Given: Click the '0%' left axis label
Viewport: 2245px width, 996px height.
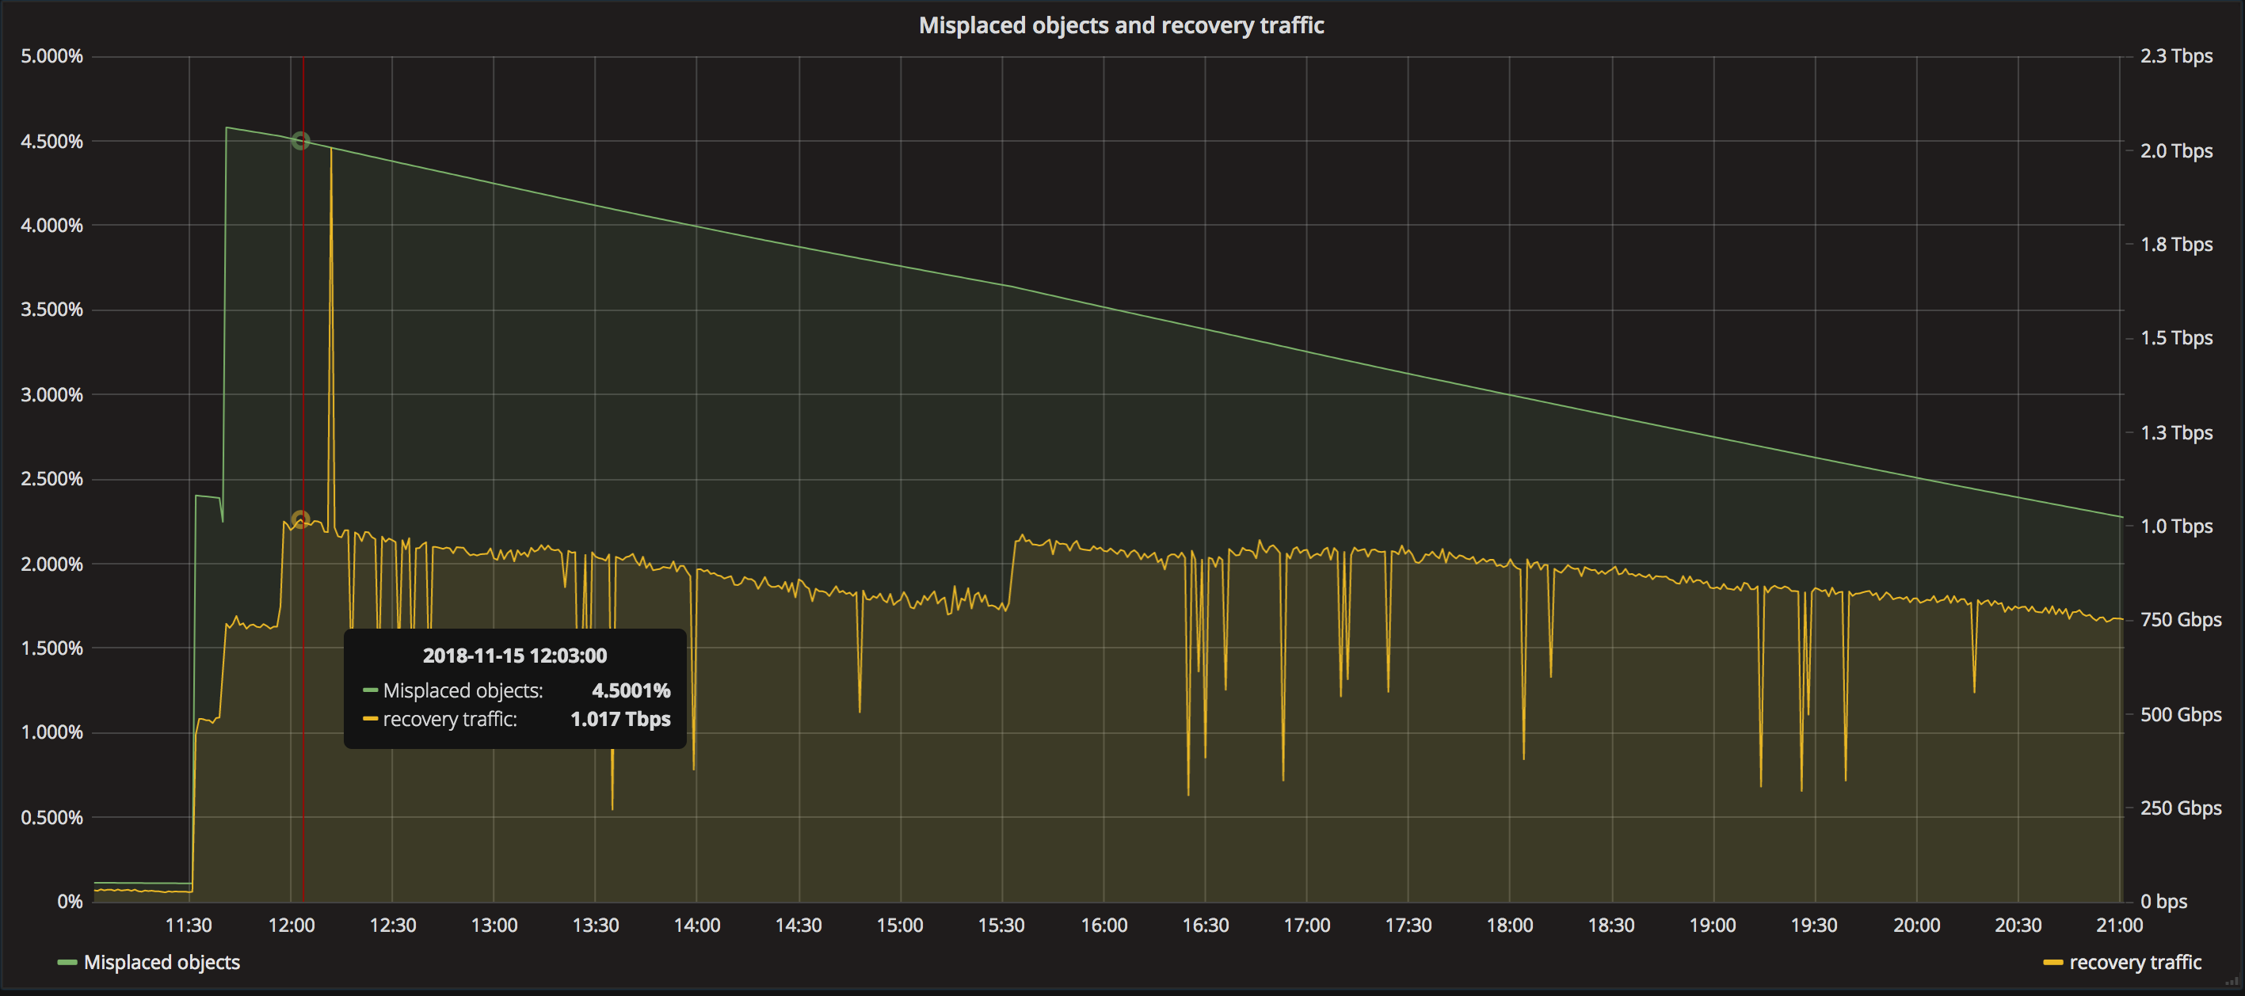Looking at the screenshot, I should [70, 902].
